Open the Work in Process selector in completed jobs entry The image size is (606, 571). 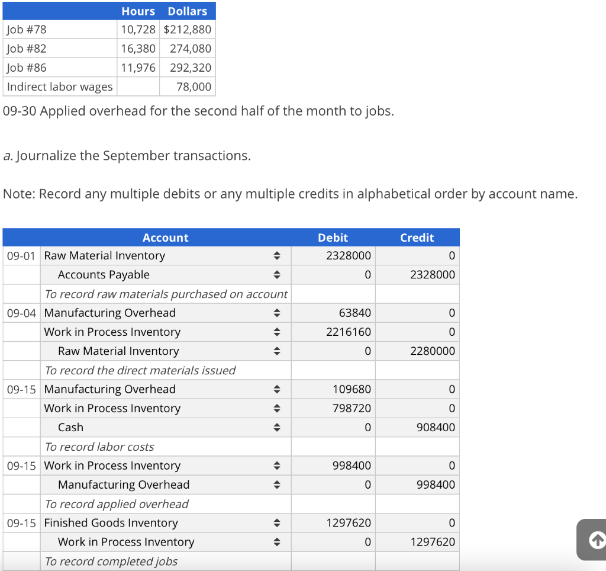(277, 541)
